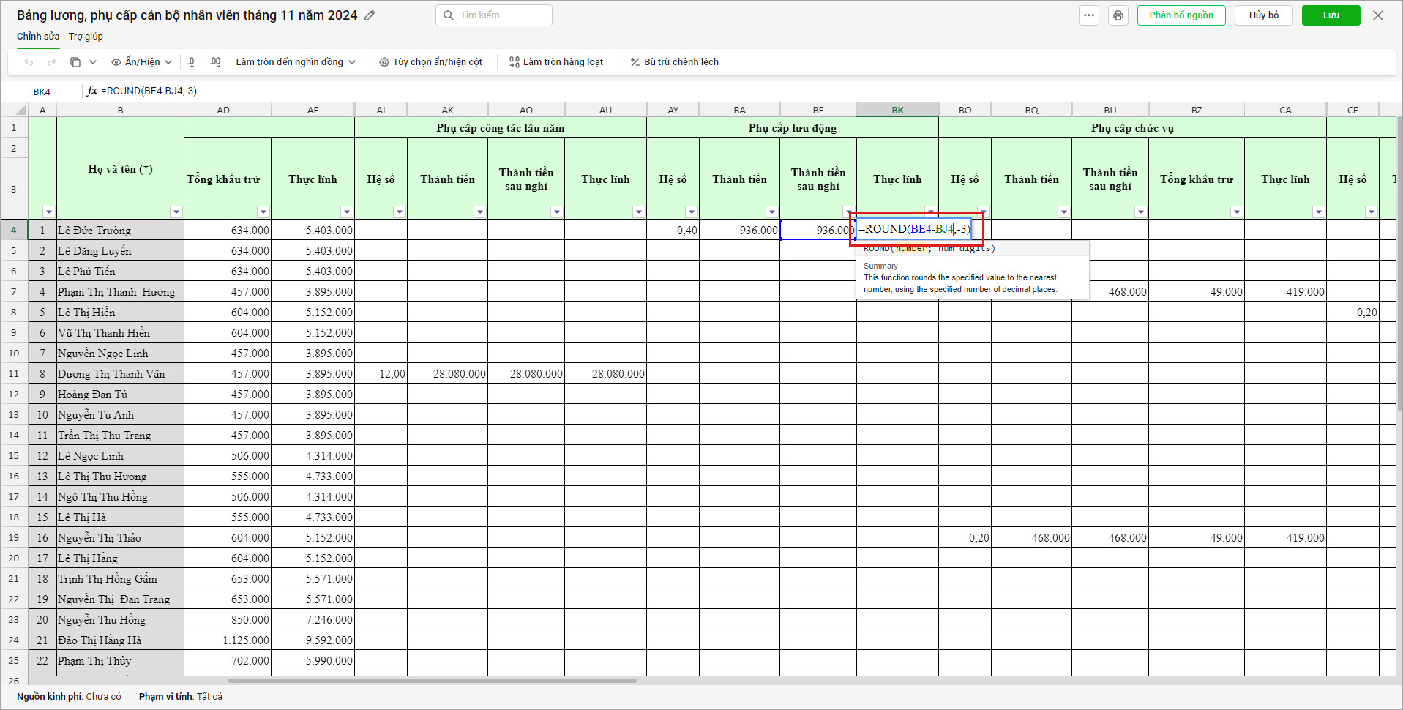Click Tùy chọn ẩn/hiện cột gear option
This screenshot has height=710, width=1403.
[430, 62]
